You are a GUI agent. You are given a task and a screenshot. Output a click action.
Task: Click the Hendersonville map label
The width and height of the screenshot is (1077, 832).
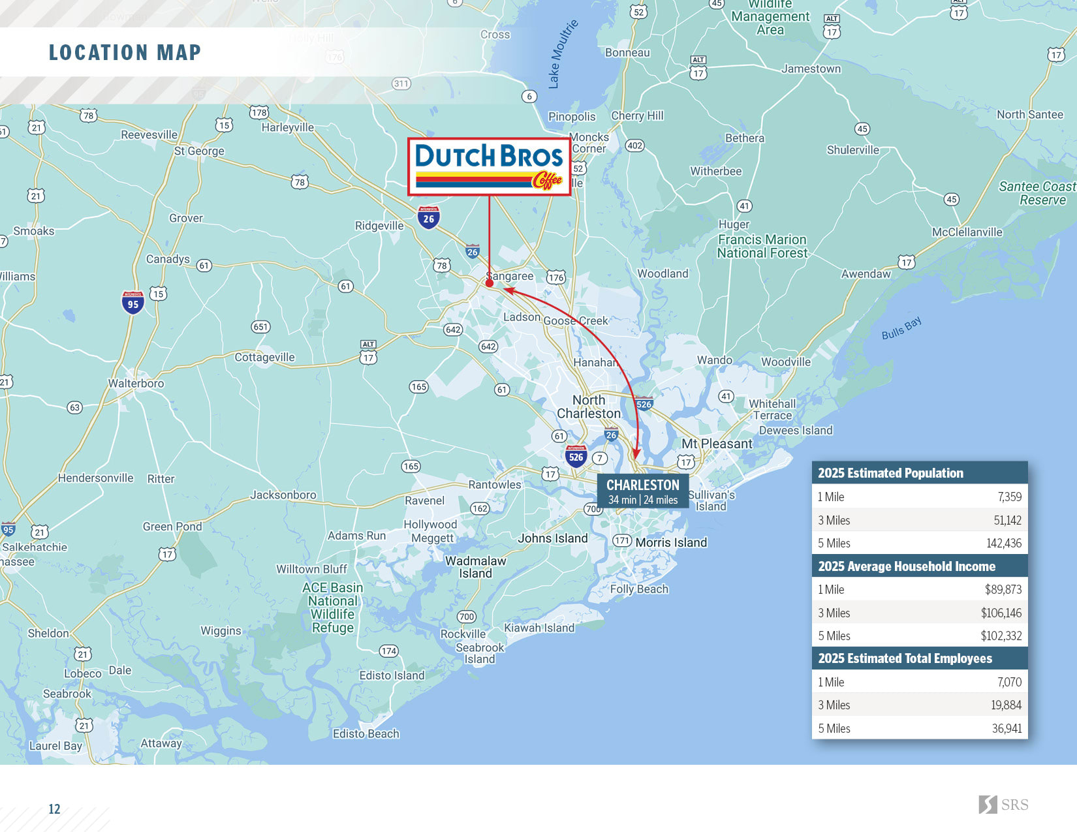tap(95, 478)
